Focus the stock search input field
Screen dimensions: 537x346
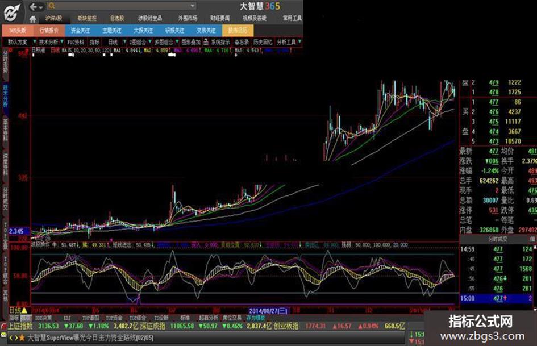pyautogui.click(x=122, y=6)
